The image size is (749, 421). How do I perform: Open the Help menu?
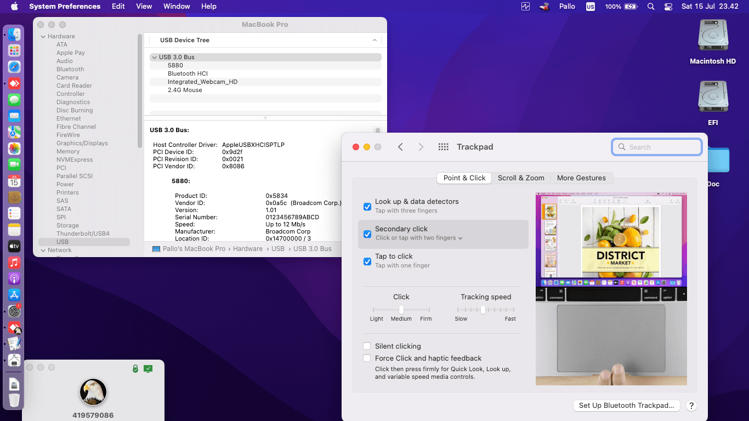pos(209,7)
